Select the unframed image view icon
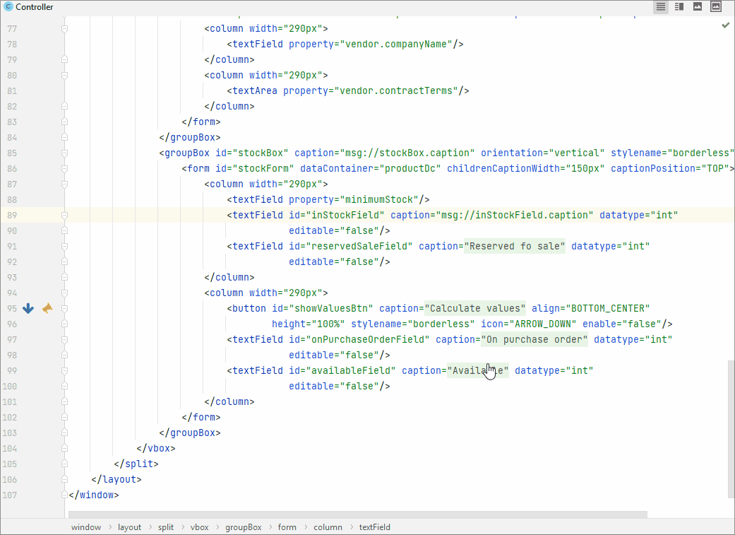This screenshot has height=535, width=735. (x=698, y=7)
